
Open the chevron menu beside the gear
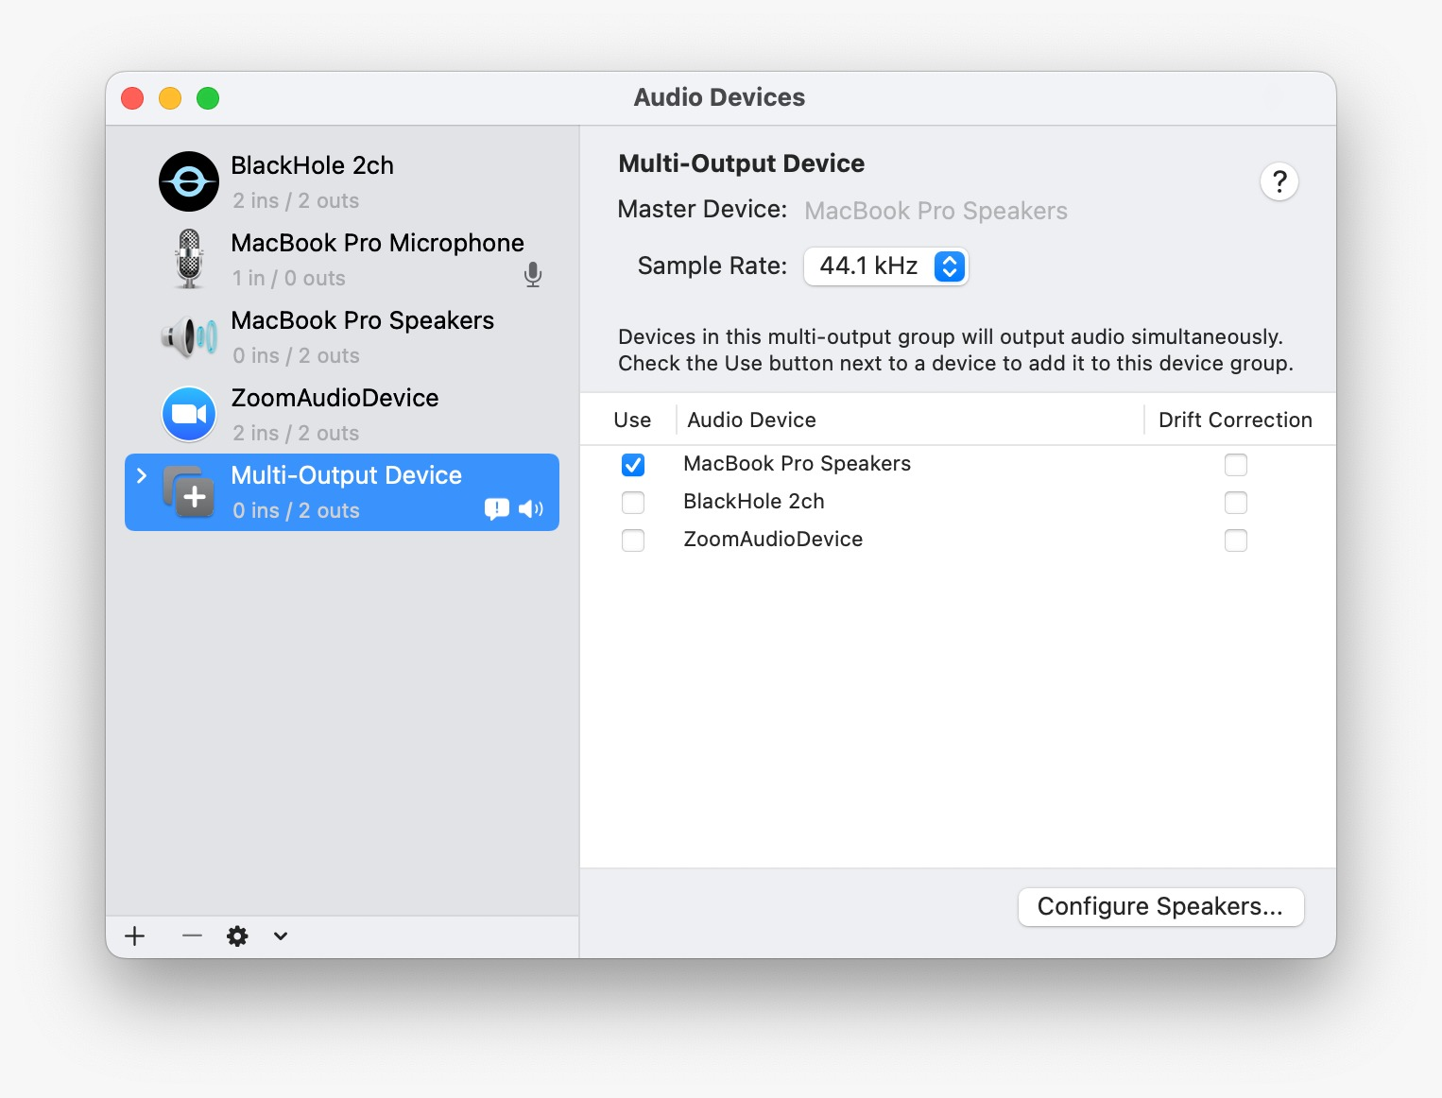(281, 936)
